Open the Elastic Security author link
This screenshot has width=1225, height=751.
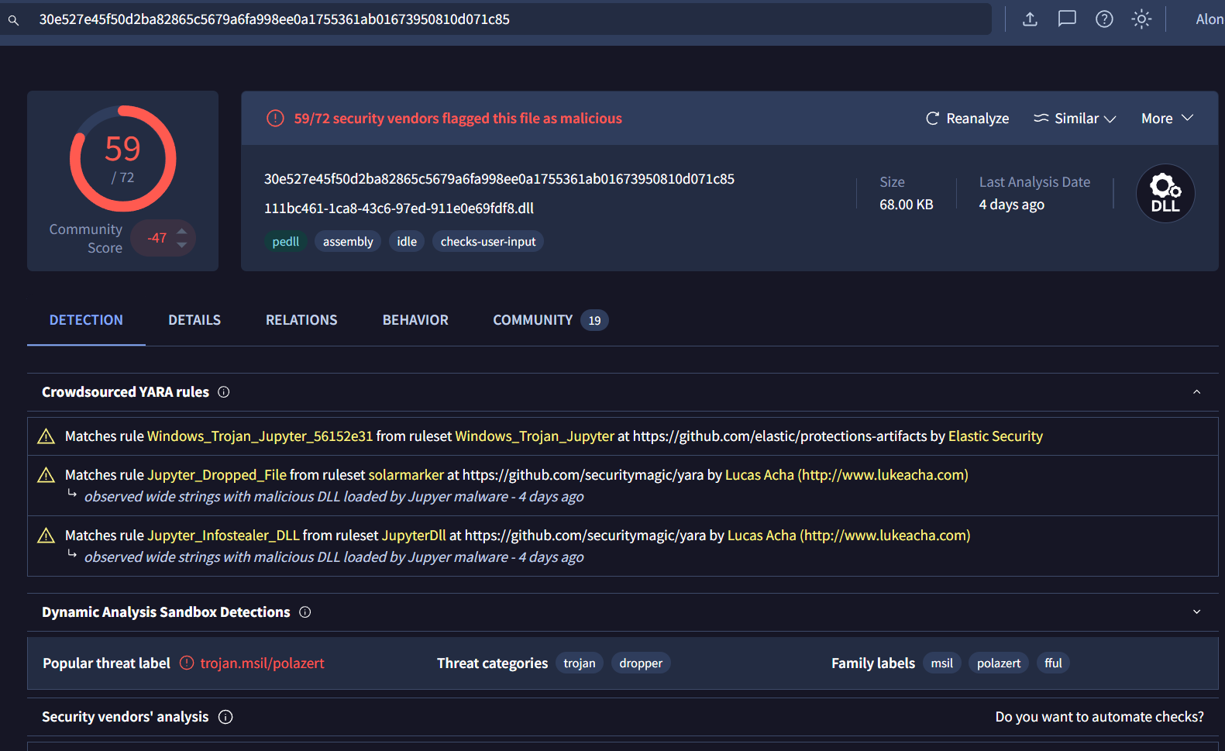pyautogui.click(x=995, y=436)
